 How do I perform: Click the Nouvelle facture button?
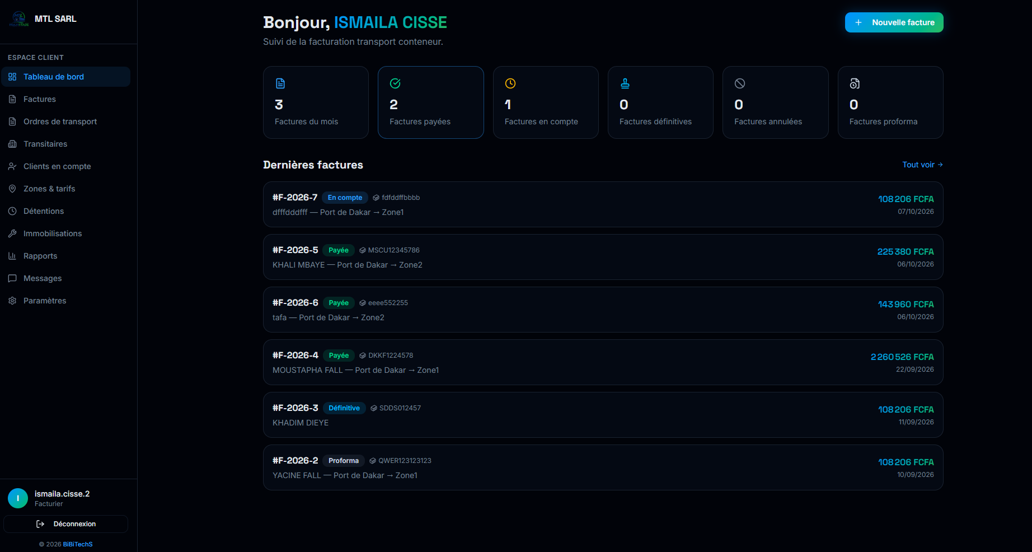click(894, 22)
